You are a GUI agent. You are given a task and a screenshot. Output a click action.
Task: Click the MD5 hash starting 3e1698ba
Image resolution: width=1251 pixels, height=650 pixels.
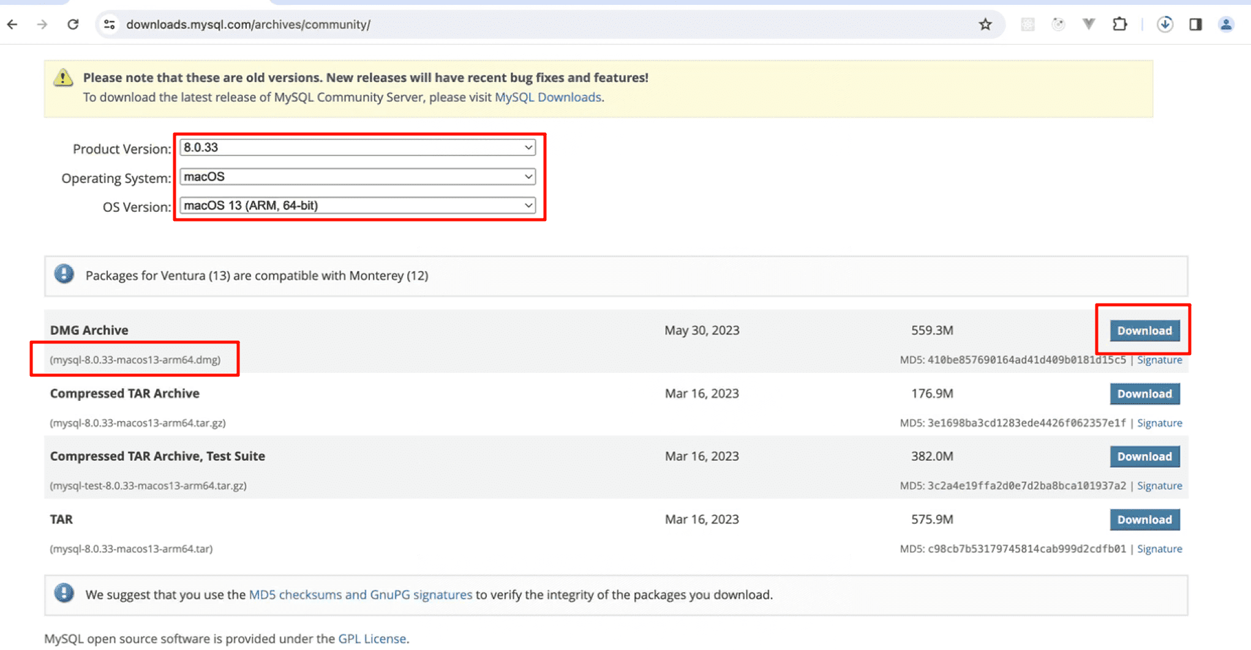tap(1027, 423)
